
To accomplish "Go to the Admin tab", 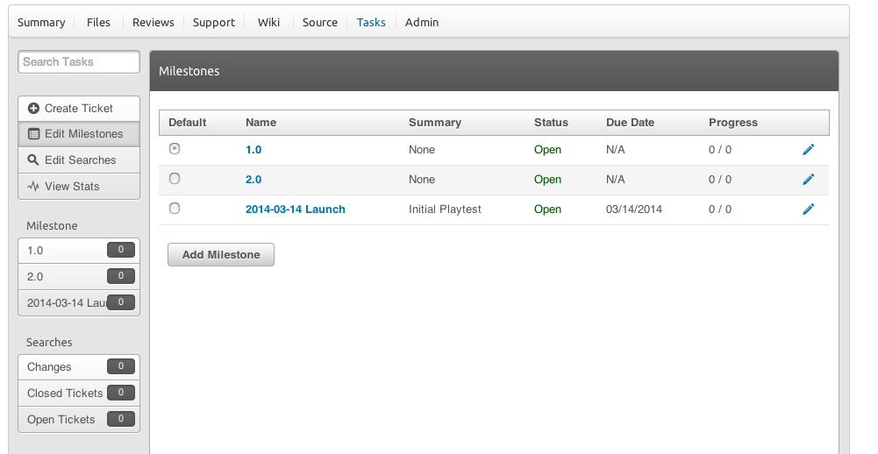I will coord(422,22).
